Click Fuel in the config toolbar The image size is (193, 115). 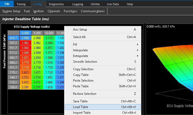point(27,11)
